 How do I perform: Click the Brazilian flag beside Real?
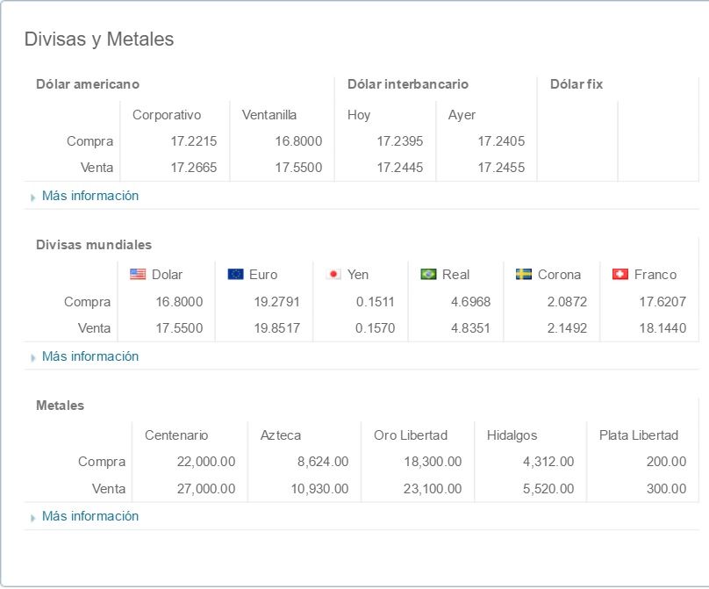coord(429,274)
